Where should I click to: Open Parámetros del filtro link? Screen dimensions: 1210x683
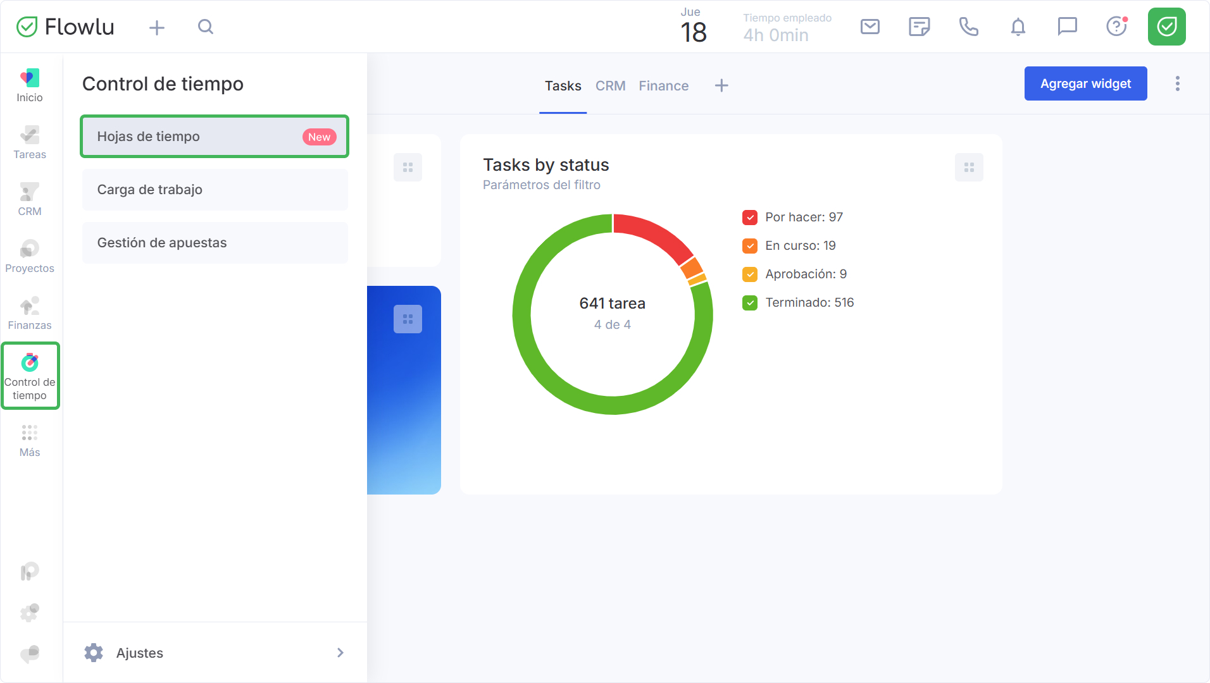[541, 185]
